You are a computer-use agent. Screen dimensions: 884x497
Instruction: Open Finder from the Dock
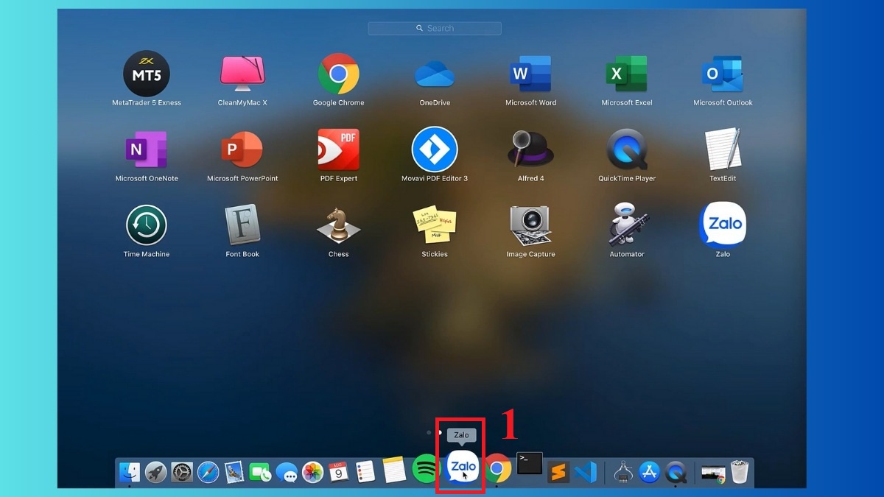(x=130, y=471)
